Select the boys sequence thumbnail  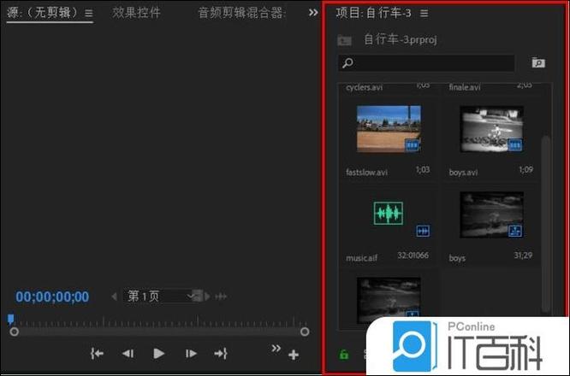pos(491,214)
